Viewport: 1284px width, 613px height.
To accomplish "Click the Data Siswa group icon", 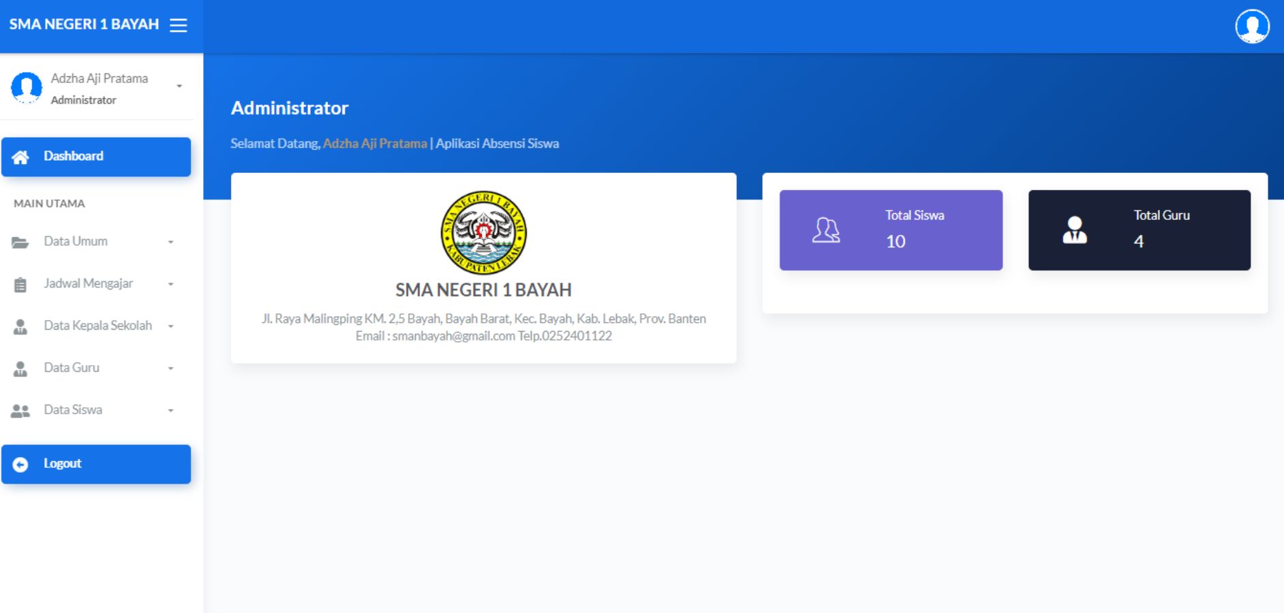I will click(x=20, y=411).
